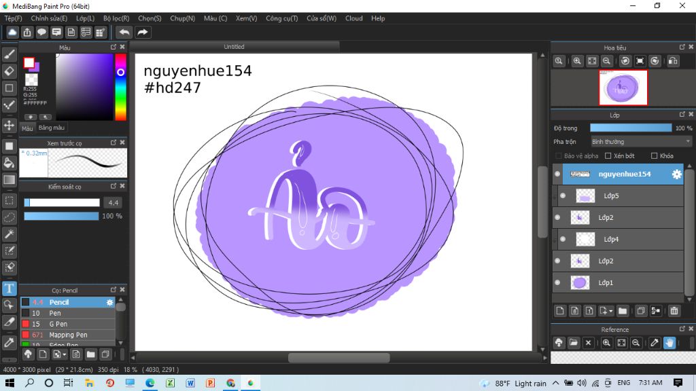Select the Bucket fill tool
The image size is (696, 391).
coord(10,163)
